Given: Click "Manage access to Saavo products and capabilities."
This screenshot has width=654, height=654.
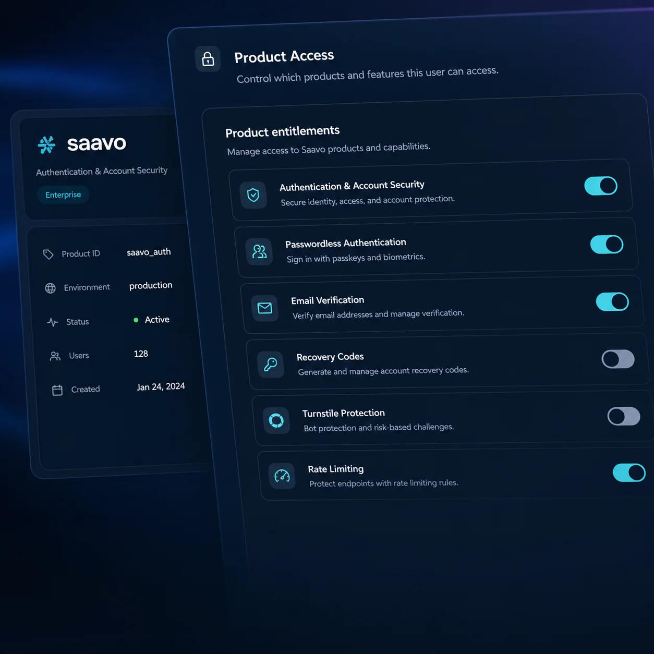Looking at the screenshot, I should [x=329, y=149].
